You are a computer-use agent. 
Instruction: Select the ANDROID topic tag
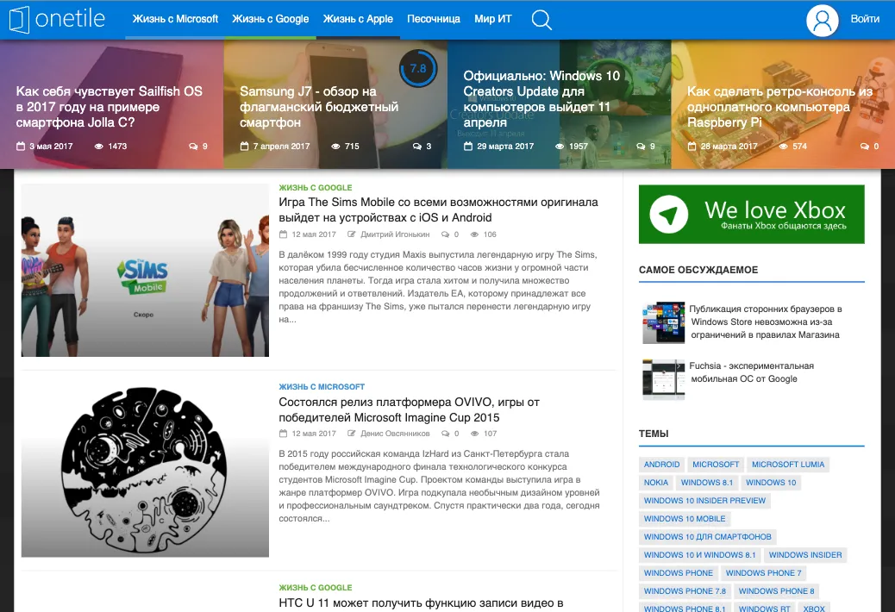(661, 464)
